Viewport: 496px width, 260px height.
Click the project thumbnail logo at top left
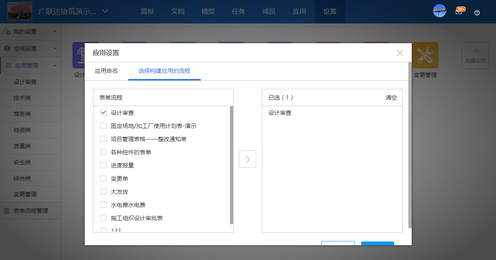[20, 12]
